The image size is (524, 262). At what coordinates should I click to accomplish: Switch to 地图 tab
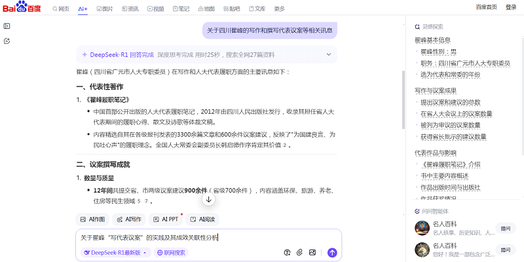tap(206, 9)
